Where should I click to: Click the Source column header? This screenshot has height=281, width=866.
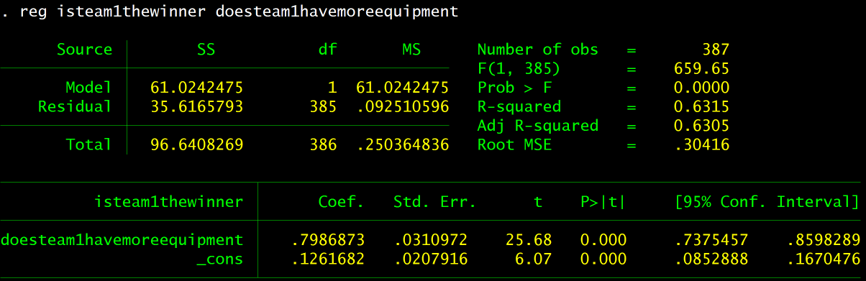click(85, 50)
